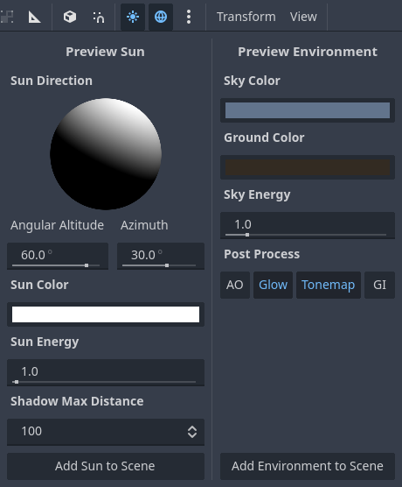Image resolution: width=402 pixels, height=487 pixels.
Task: Click the Sun Direction sphere preview
Action: coord(106,154)
